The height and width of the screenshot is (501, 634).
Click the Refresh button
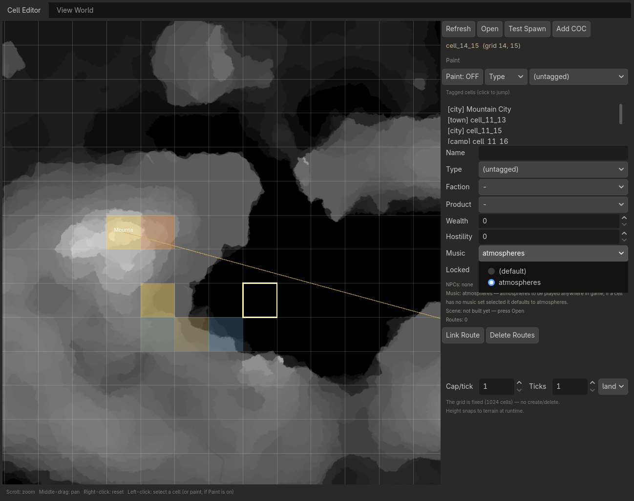pyautogui.click(x=458, y=29)
